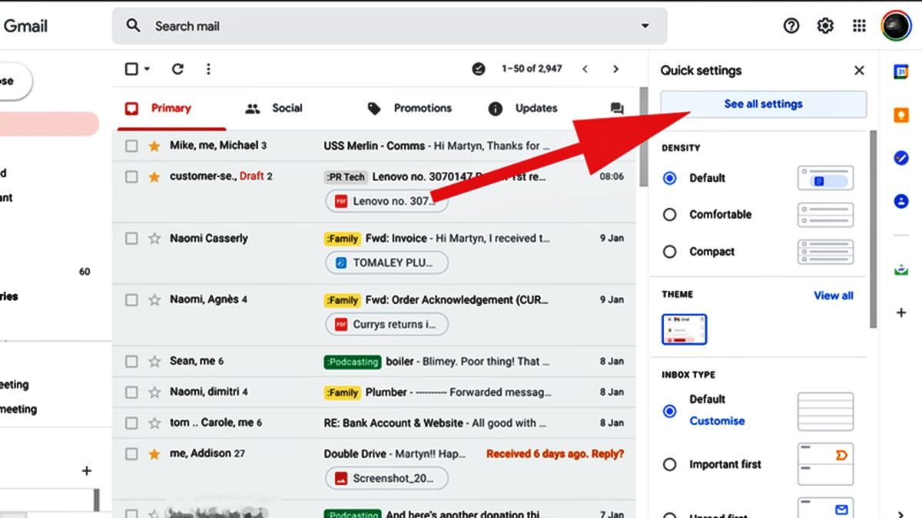The image size is (922, 518).
Task: Switch to the Social tab
Action: pos(287,108)
